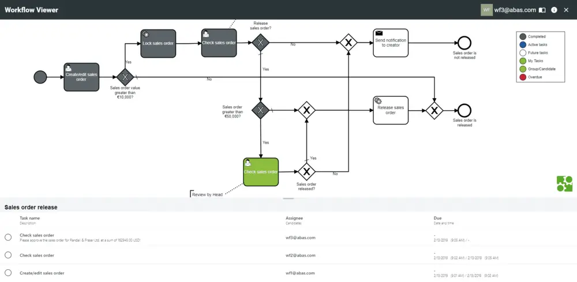Image resolution: width=577 pixels, height=282 pixels.
Task: Click the Workflow Viewer title
Action: click(x=31, y=10)
